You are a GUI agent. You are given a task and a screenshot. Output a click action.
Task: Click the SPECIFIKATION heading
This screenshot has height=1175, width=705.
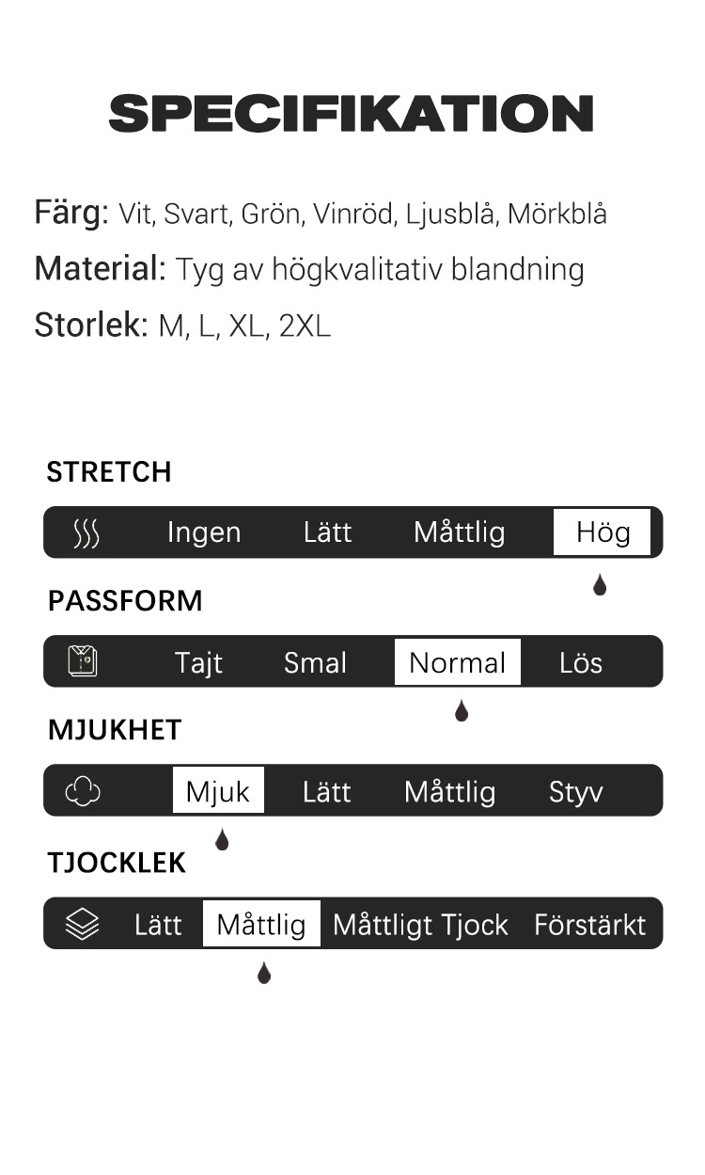tap(352, 114)
